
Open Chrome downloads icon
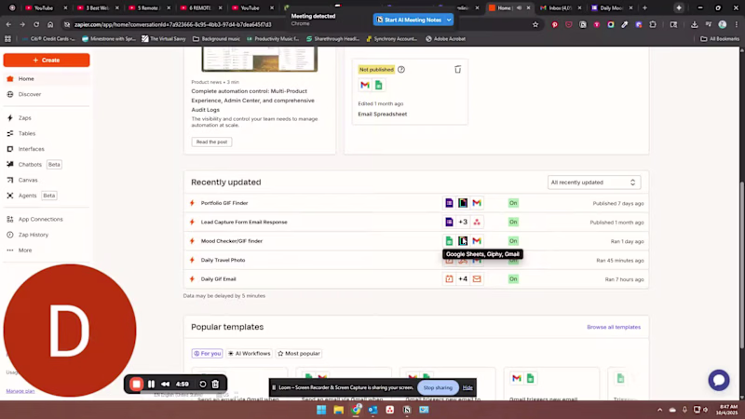point(694,25)
